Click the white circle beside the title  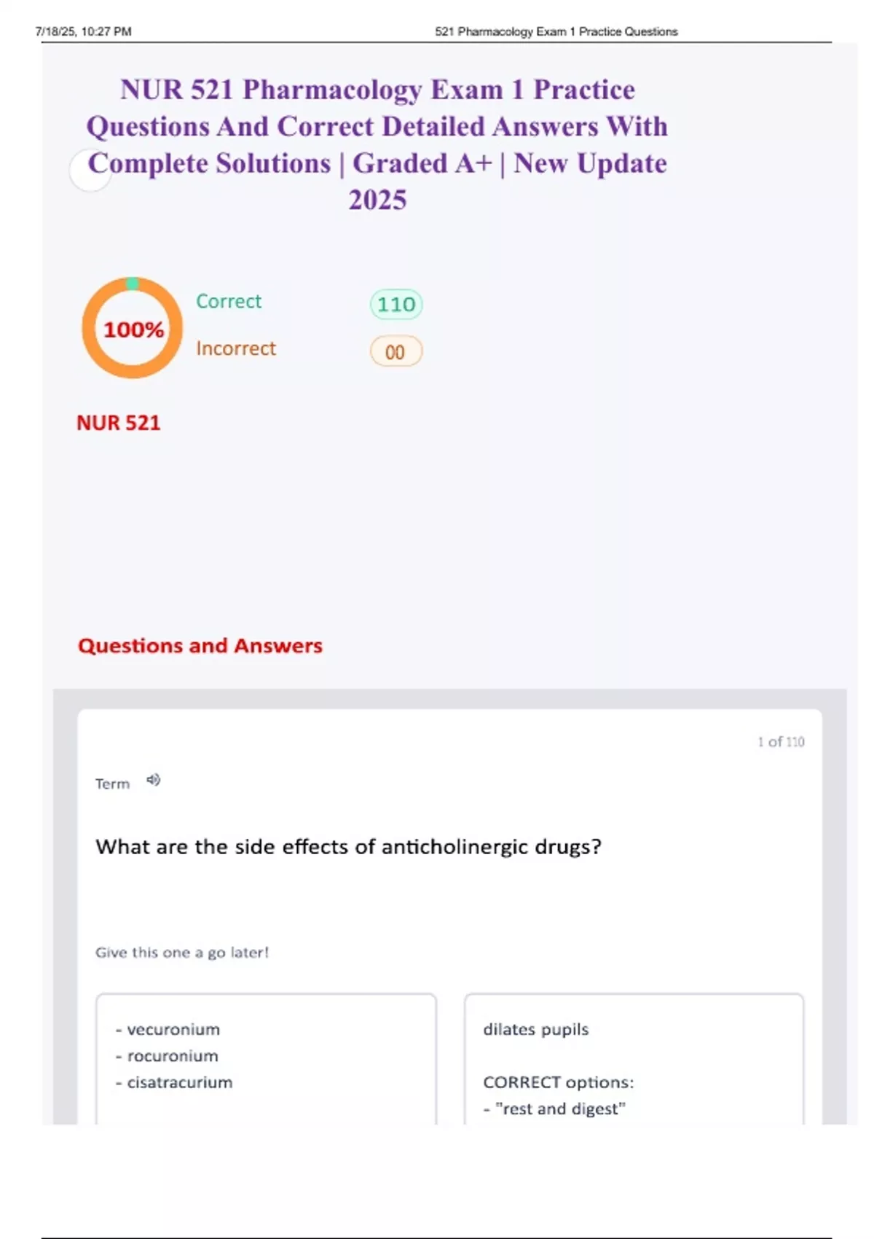click(x=90, y=171)
